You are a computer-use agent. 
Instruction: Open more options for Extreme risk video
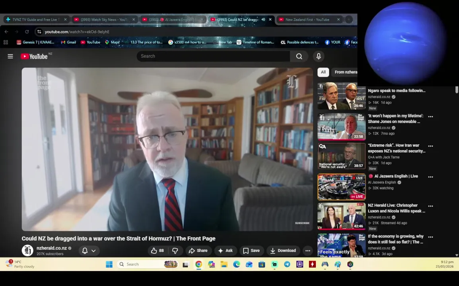430,146
